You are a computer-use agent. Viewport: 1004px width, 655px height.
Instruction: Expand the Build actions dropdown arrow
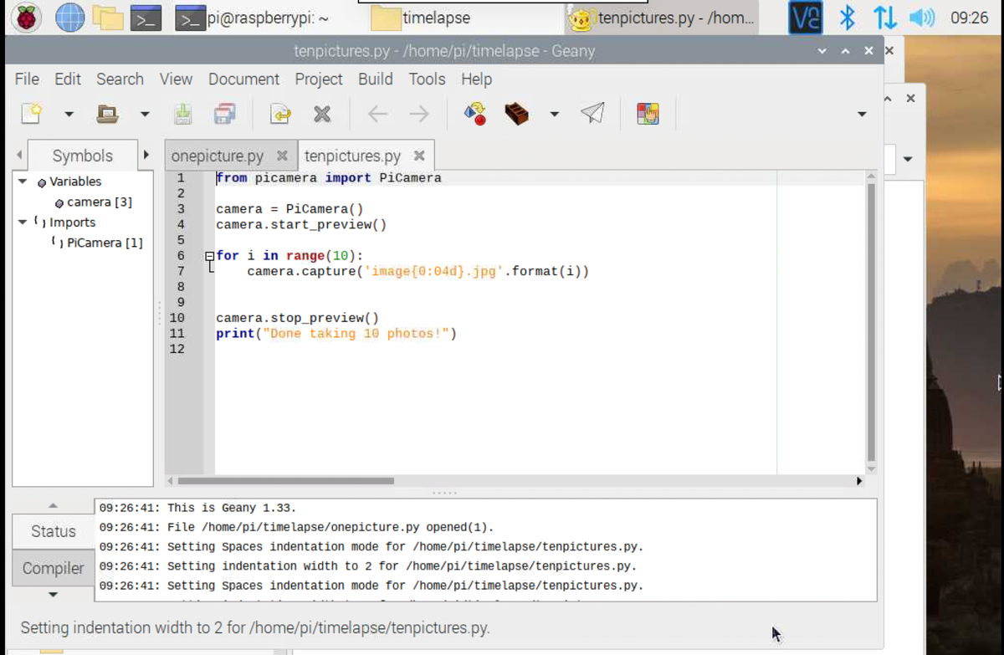(x=554, y=114)
